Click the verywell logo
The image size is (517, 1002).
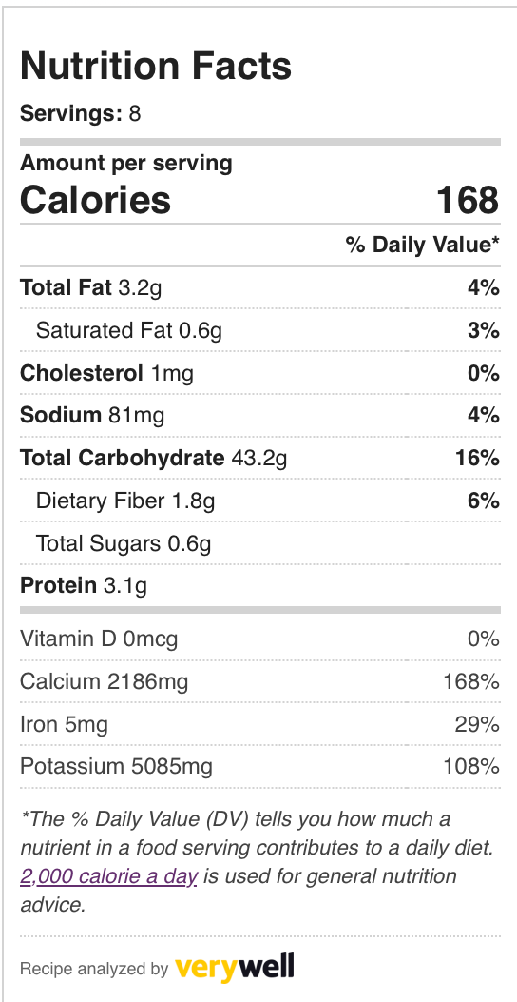234,967
